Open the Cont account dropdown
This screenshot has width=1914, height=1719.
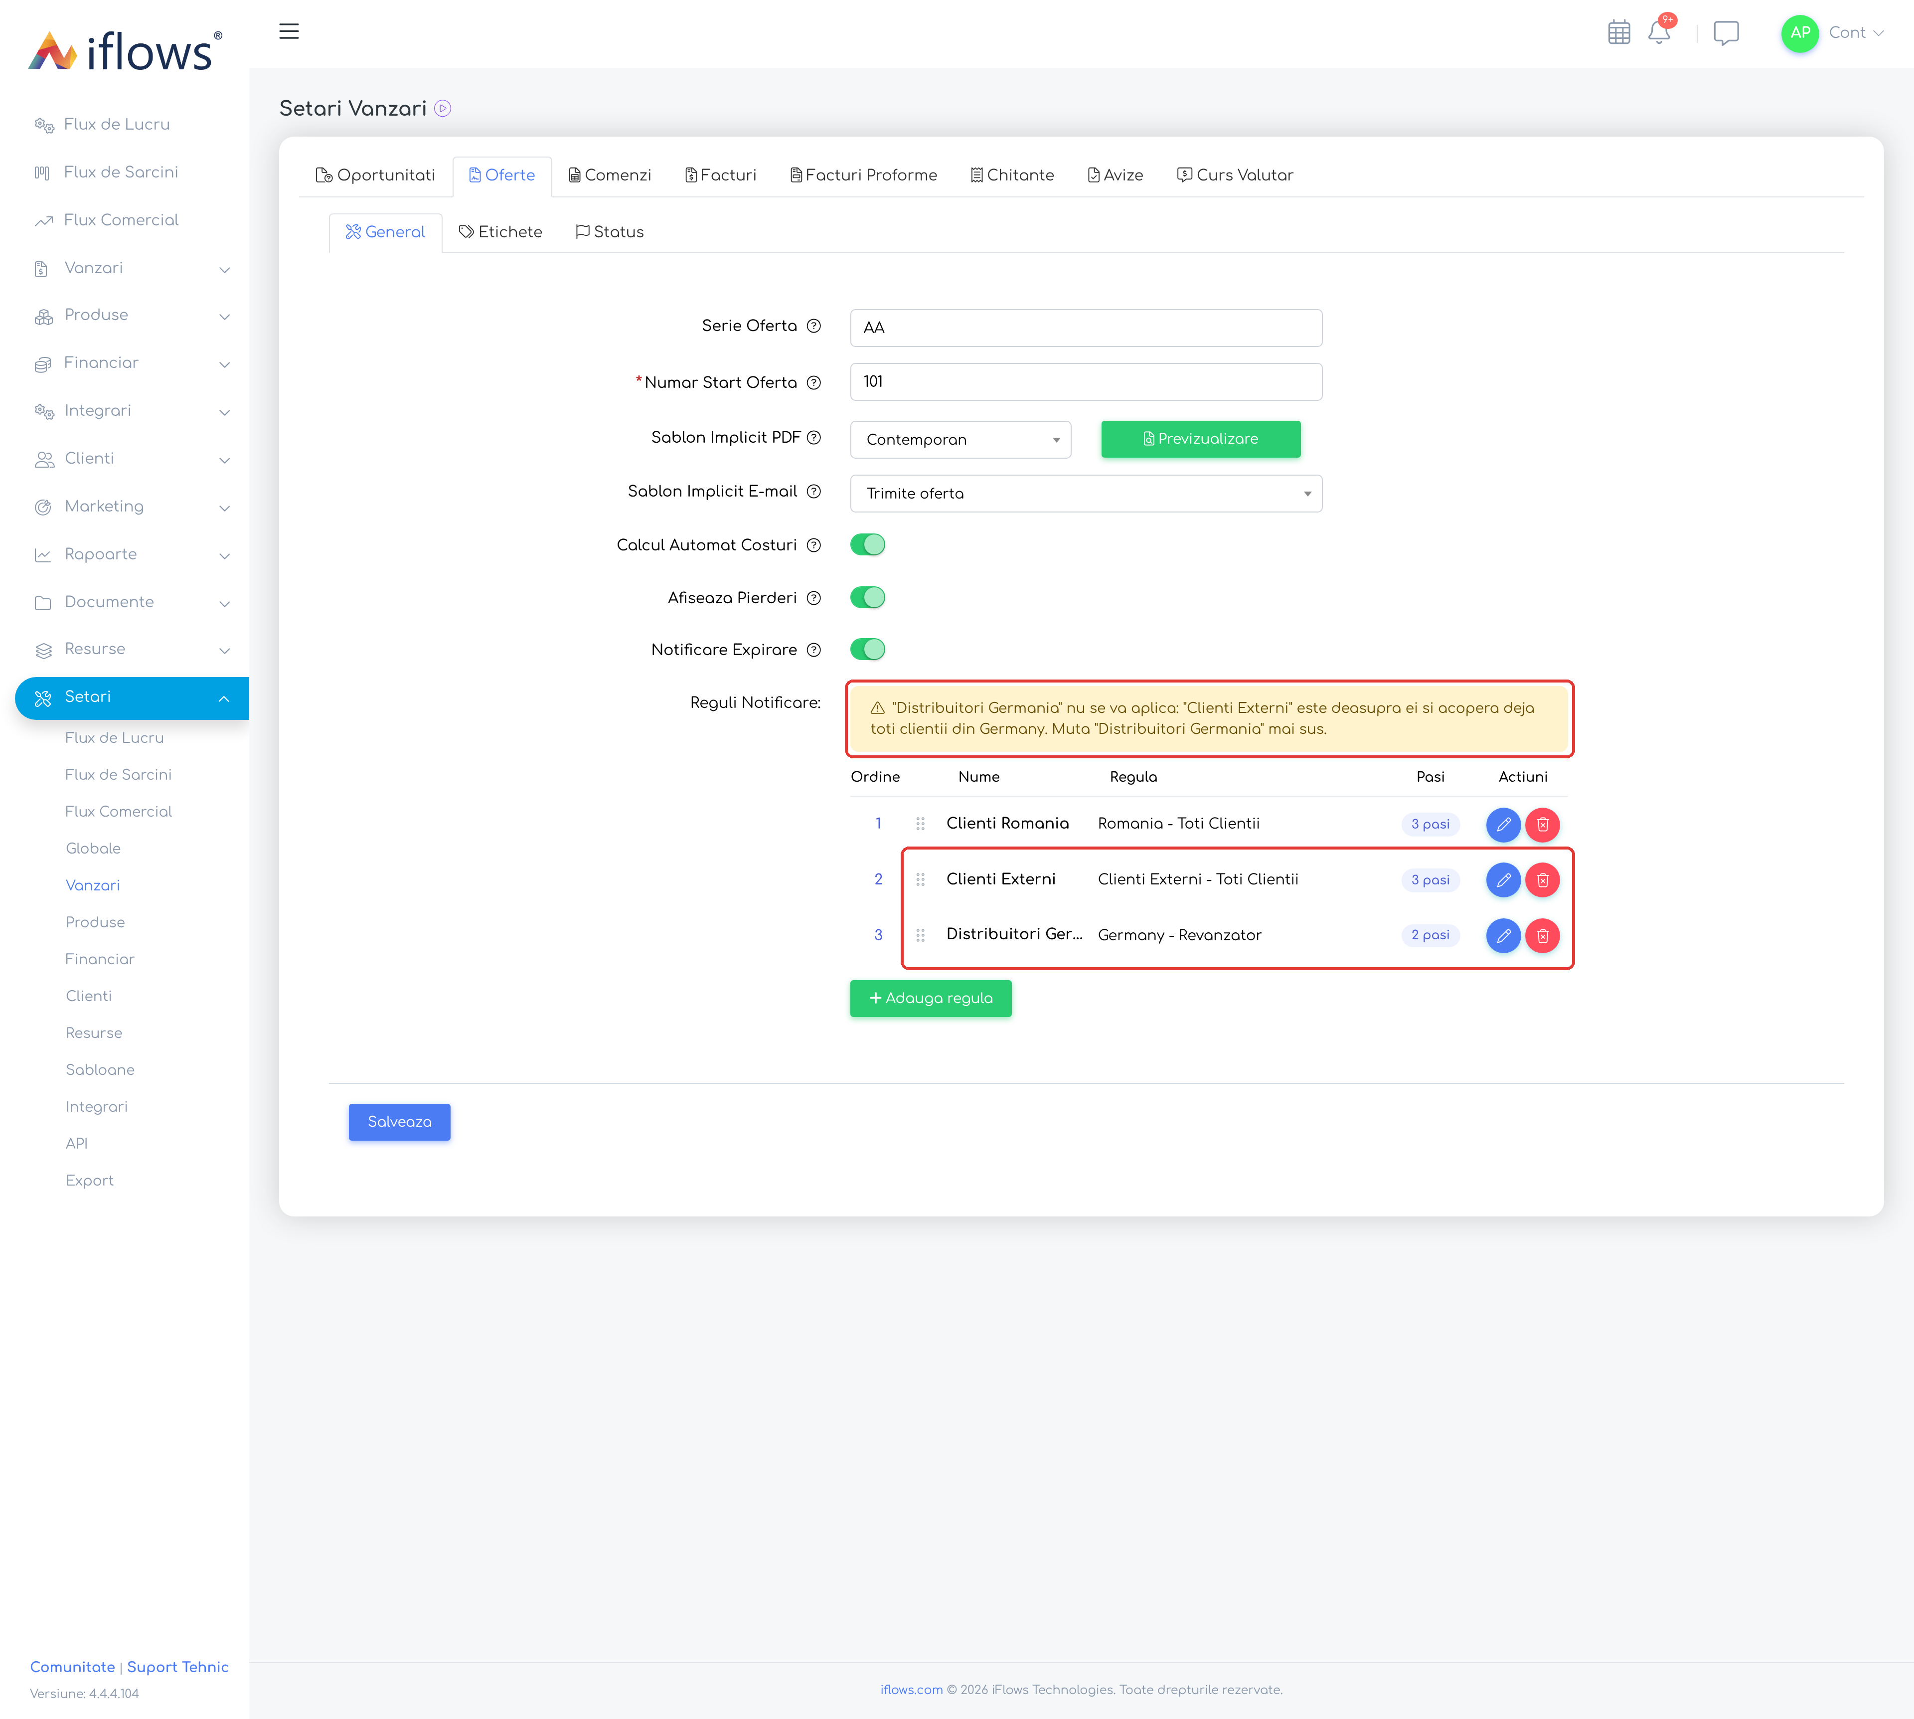[x=1856, y=33]
